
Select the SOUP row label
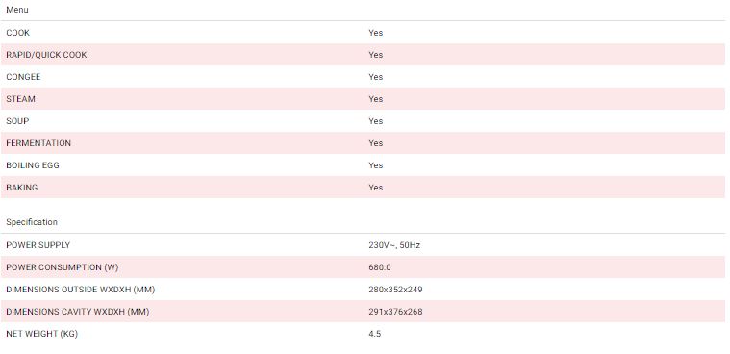point(17,121)
